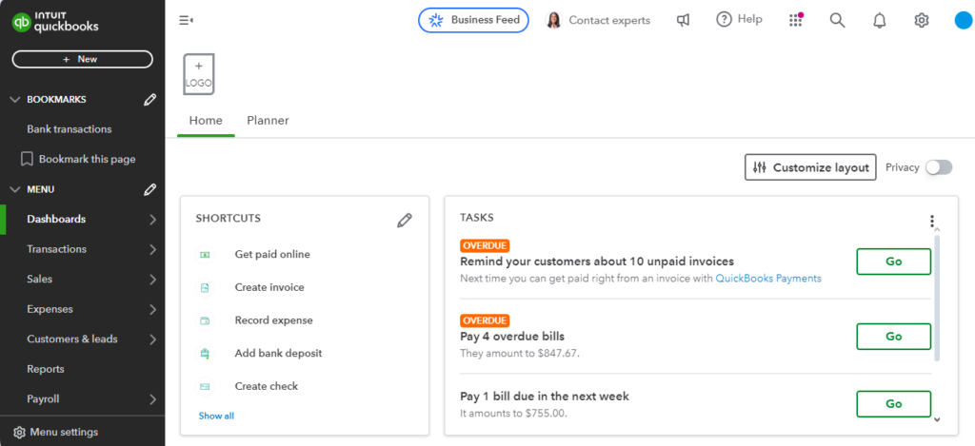Image resolution: width=975 pixels, height=446 pixels.
Task: Expand the Transactions submenu arrow
Action: click(x=153, y=249)
